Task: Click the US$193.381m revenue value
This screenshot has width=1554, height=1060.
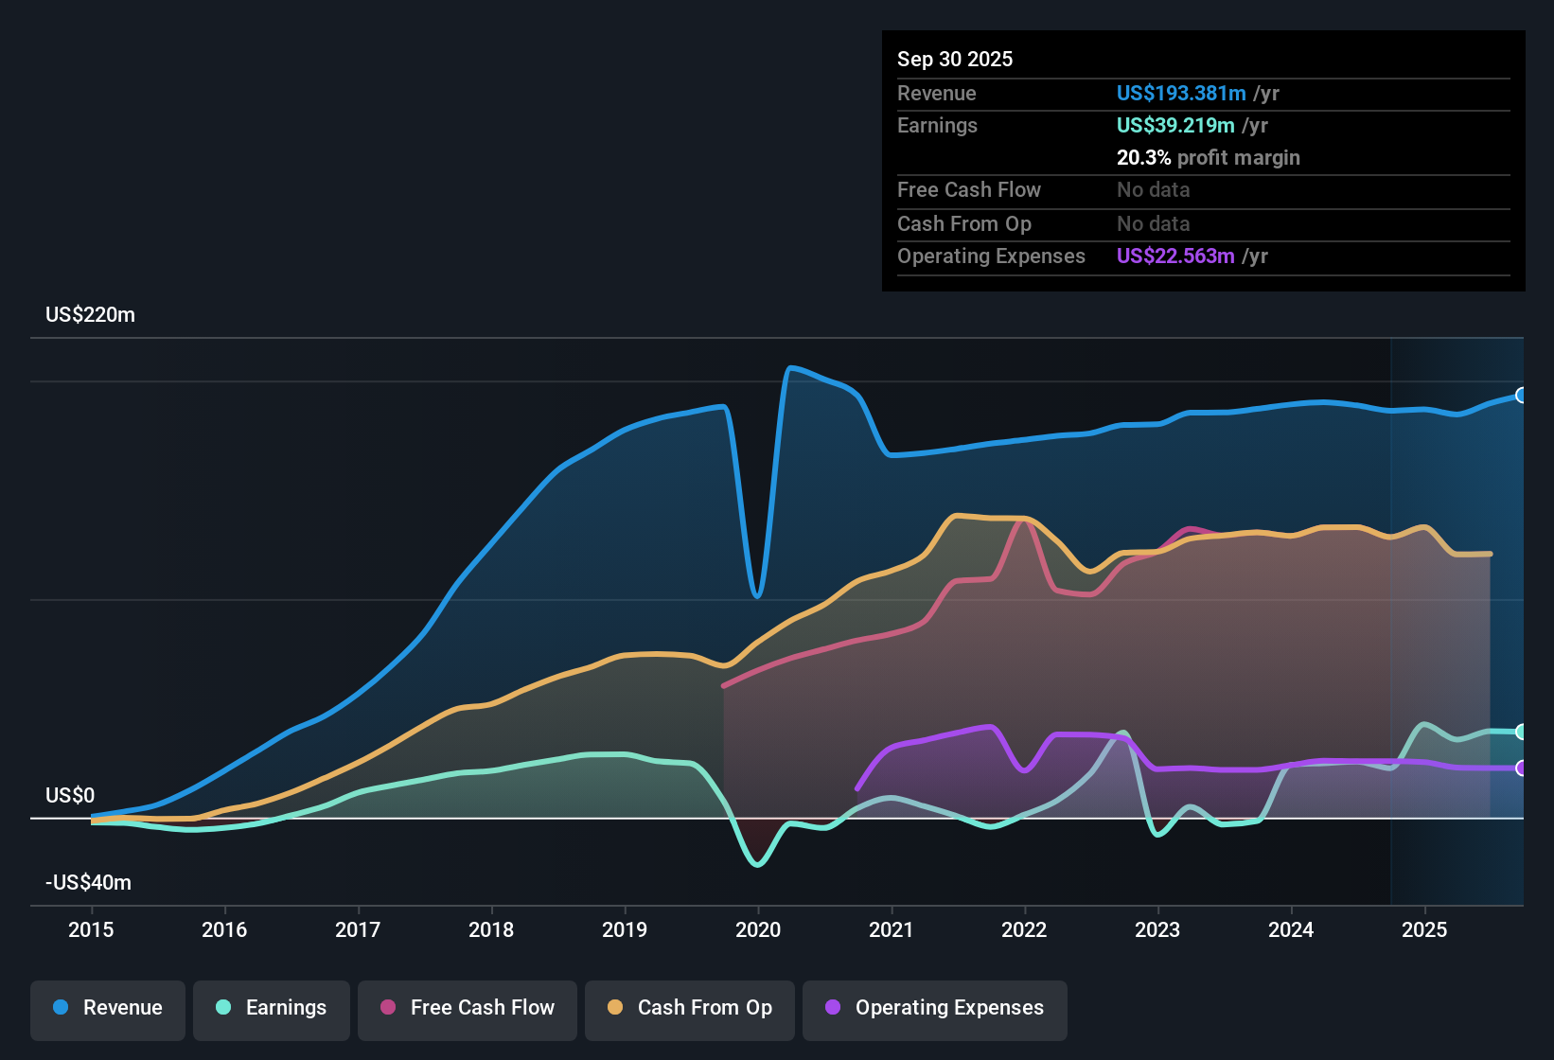Action: 1180,93
